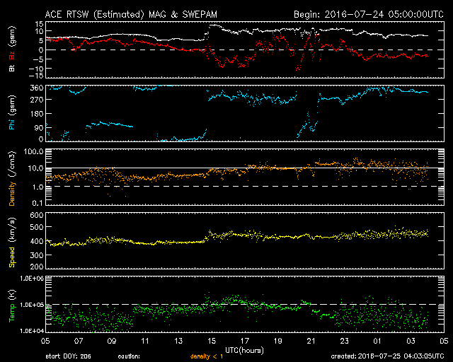Click the '0.1' density axis value
The width and height of the screenshot is (453, 362).
point(38,203)
